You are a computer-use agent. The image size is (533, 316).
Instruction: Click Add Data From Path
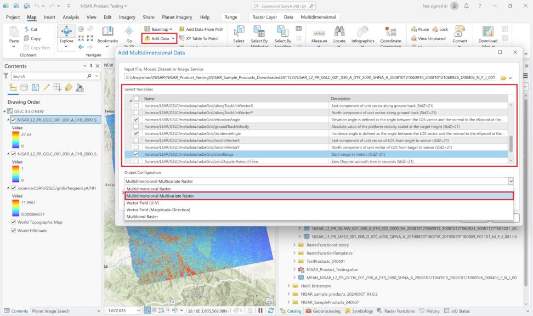coord(201,29)
